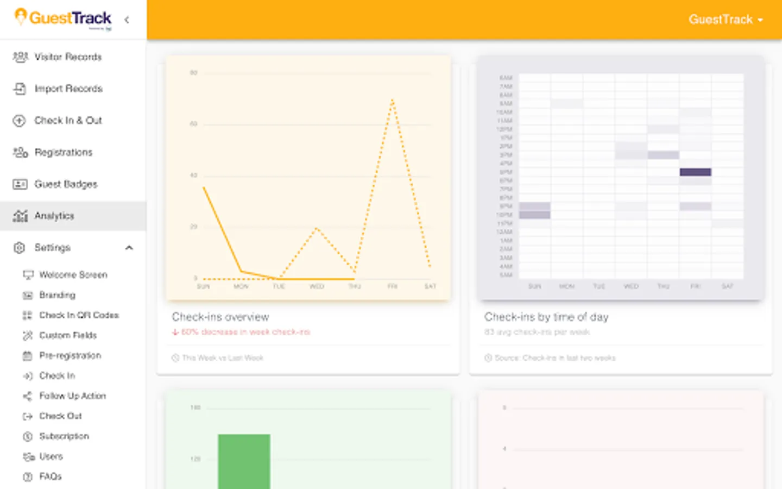The width and height of the screenshot is (782, 489).
Task: Click the Follow Up Action share icon
Action: (28, 396)
